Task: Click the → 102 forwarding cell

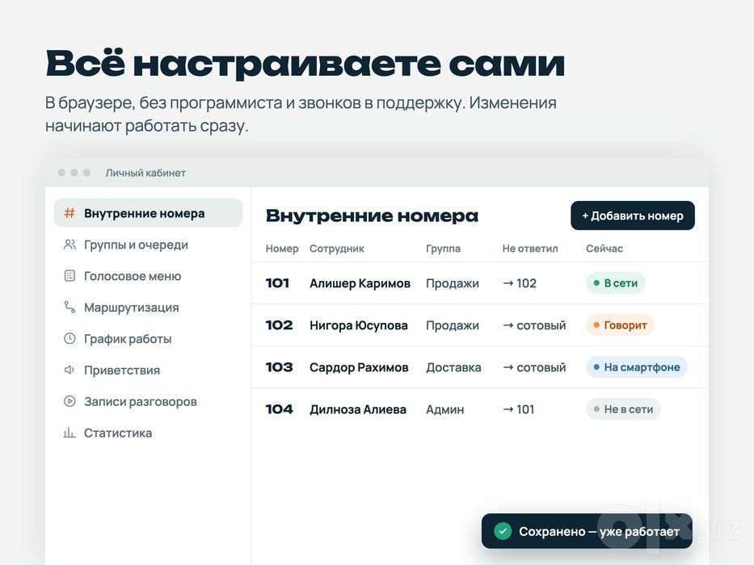Action: pyautogui.click(x=520, y=283)
